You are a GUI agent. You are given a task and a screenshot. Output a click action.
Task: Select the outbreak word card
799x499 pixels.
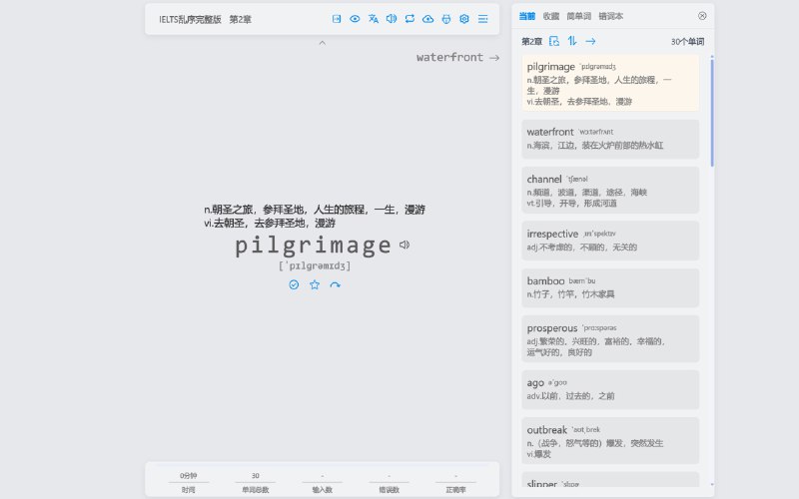pos(610,440)
